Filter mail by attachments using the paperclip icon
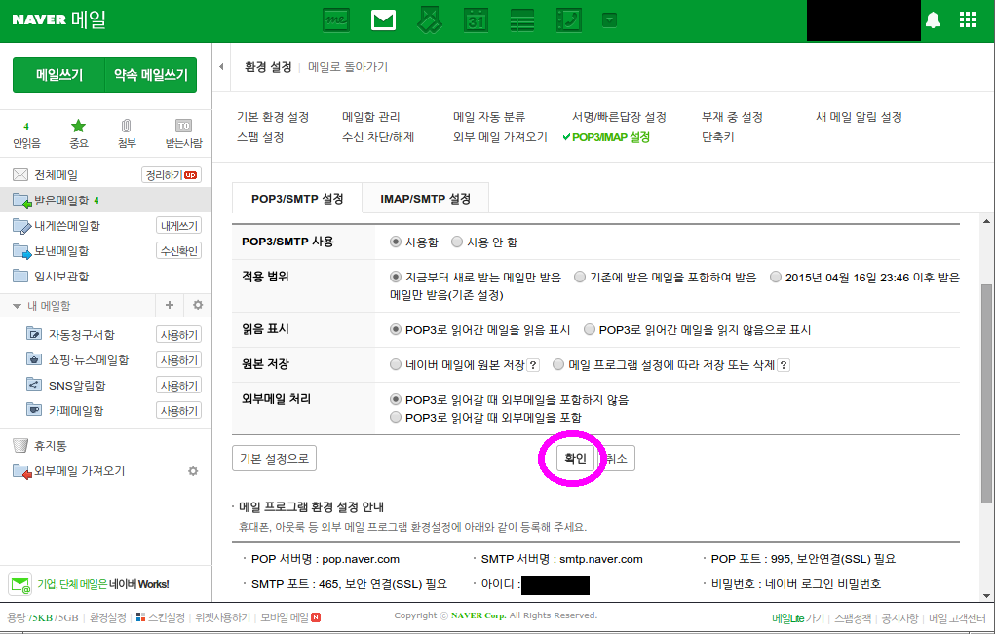Viewport: 995px width, 634px height. coord(127,126)
